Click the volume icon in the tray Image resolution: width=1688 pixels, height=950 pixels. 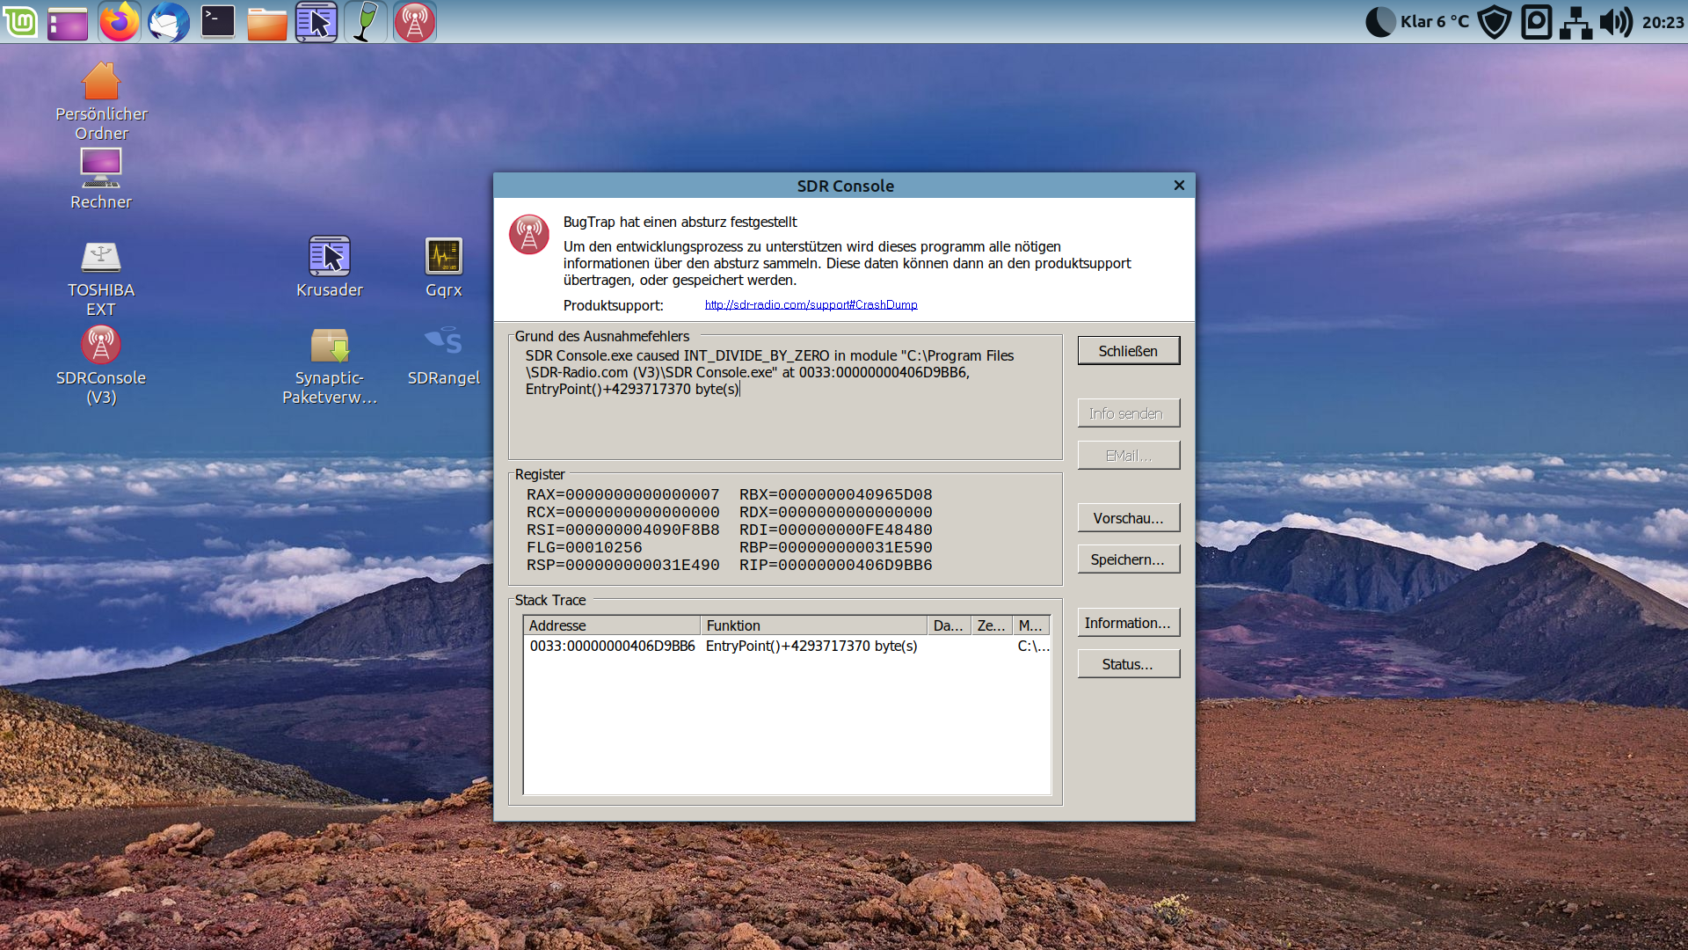1616,22
